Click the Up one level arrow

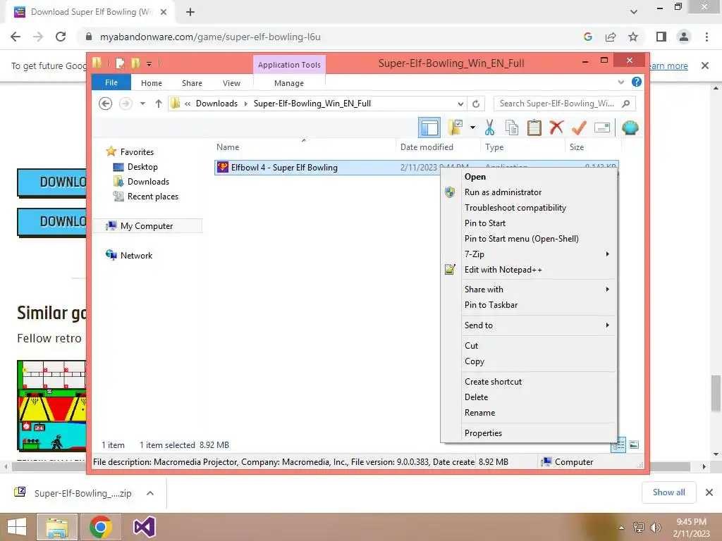pyautogui.click(x=159, y=104)
